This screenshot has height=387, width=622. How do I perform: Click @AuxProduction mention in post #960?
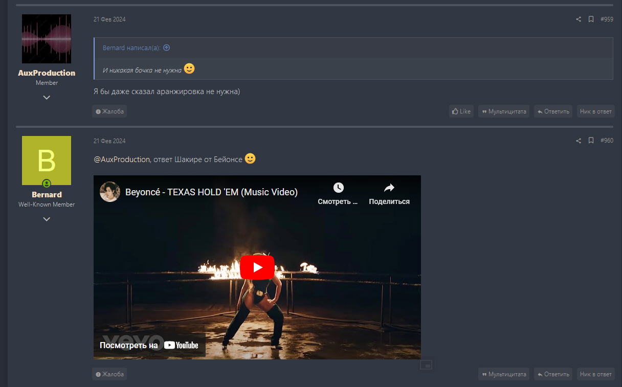coord(122,160)
